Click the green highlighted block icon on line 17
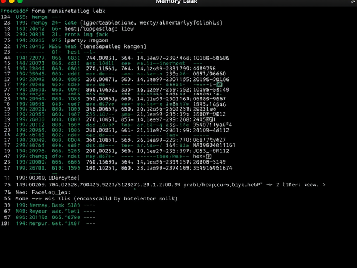357x268 pixels. (219, 84)
